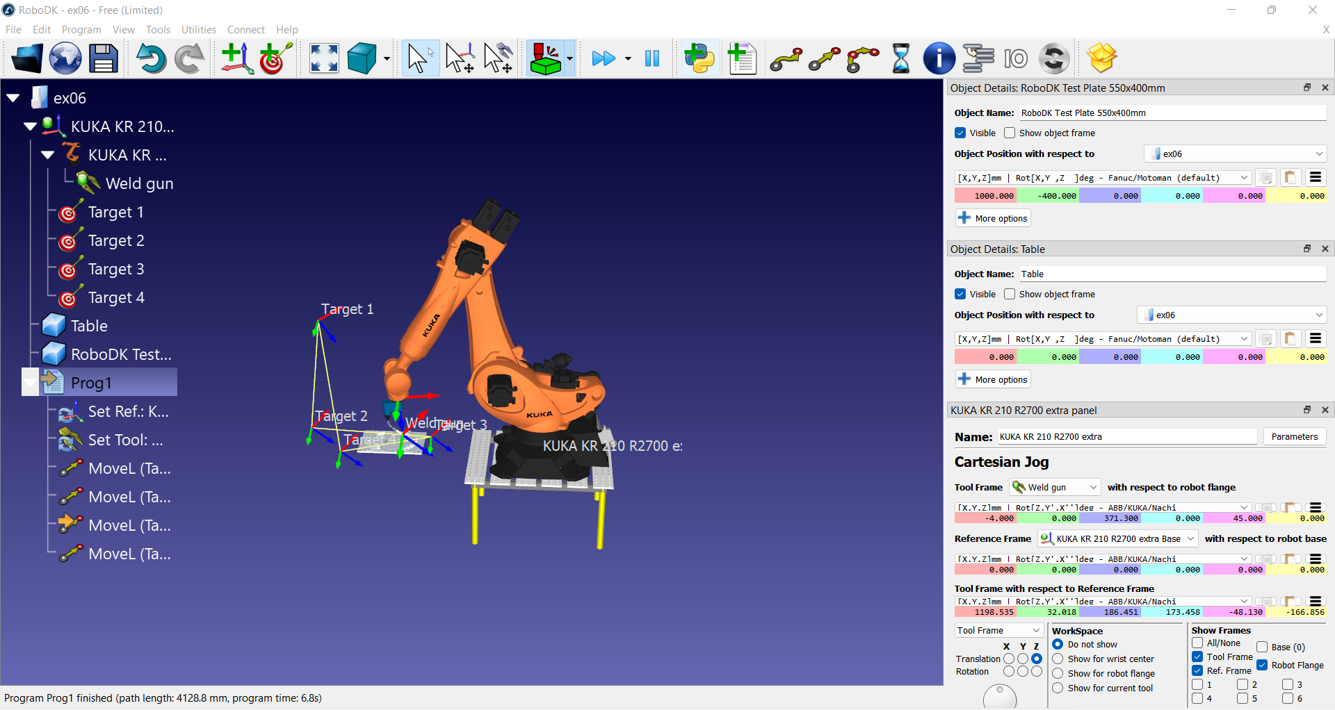This screenshot has width=1335, height=710.
Task: Open Test Plate orientation format dropdown
Action: [x=1103, y=178]
